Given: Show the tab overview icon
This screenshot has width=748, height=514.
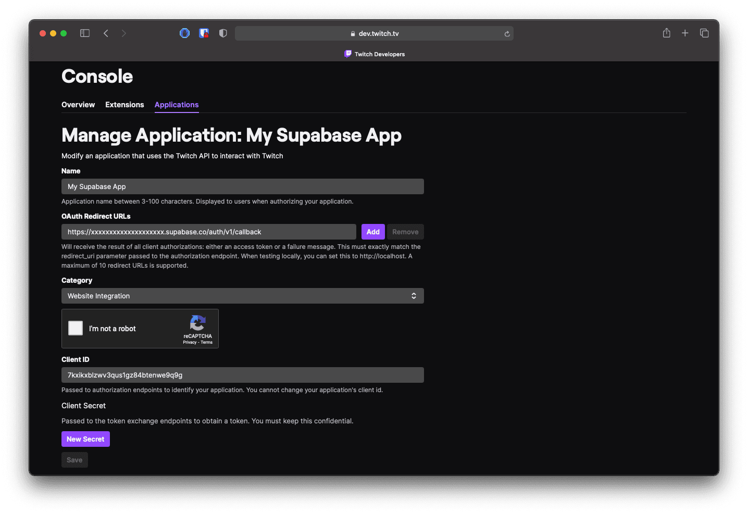Looking at the screenshot, I should 704,33.
